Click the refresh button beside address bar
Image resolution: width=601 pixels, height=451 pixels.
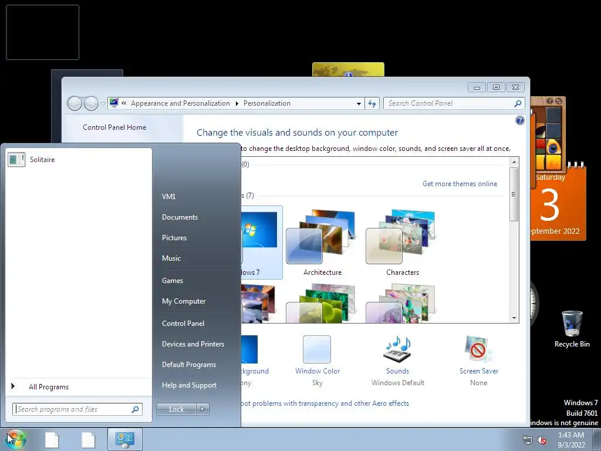(372, 103)
